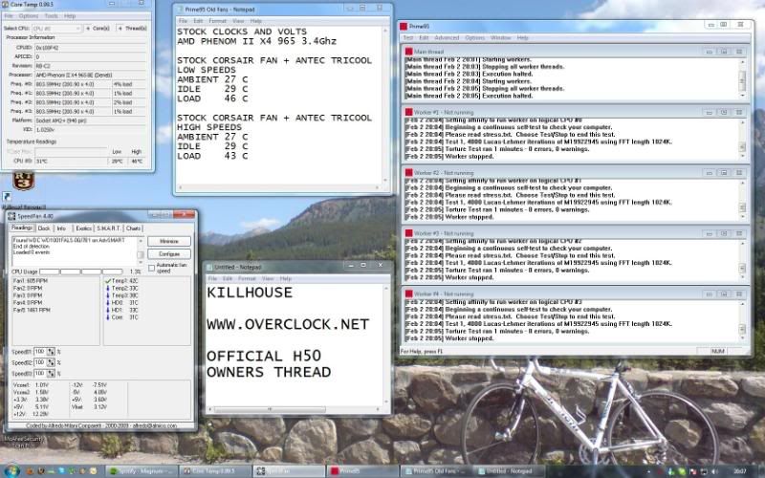
Task: Click 'Untitled - Notepad' taskbar button
Action: [x=509, y=471]
